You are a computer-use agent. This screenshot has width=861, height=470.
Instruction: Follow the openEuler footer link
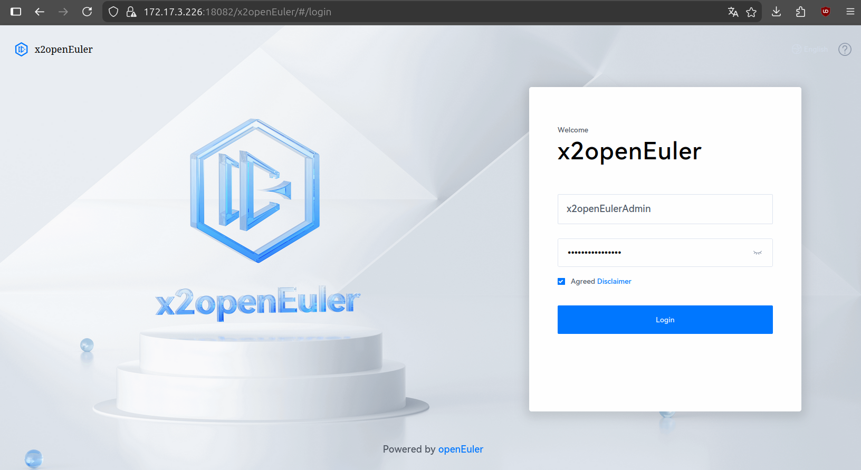pos(460,449)
